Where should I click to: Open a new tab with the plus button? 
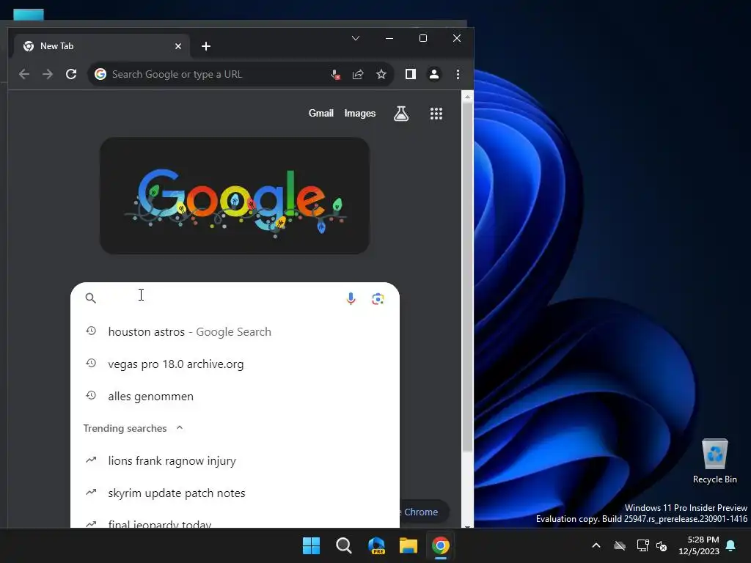click(206, 46)
